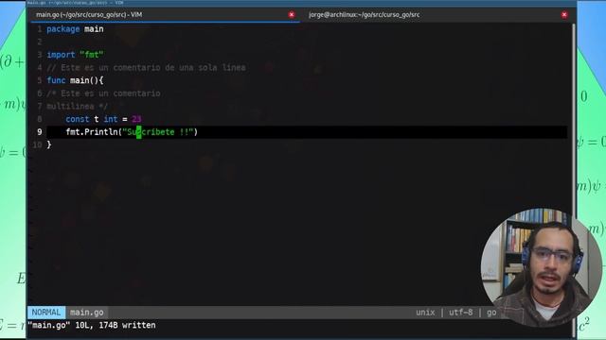This screenshot has width=606, height=340.
Task: Click the "Suscribete !!" string literal
Action: click(158, 132)
